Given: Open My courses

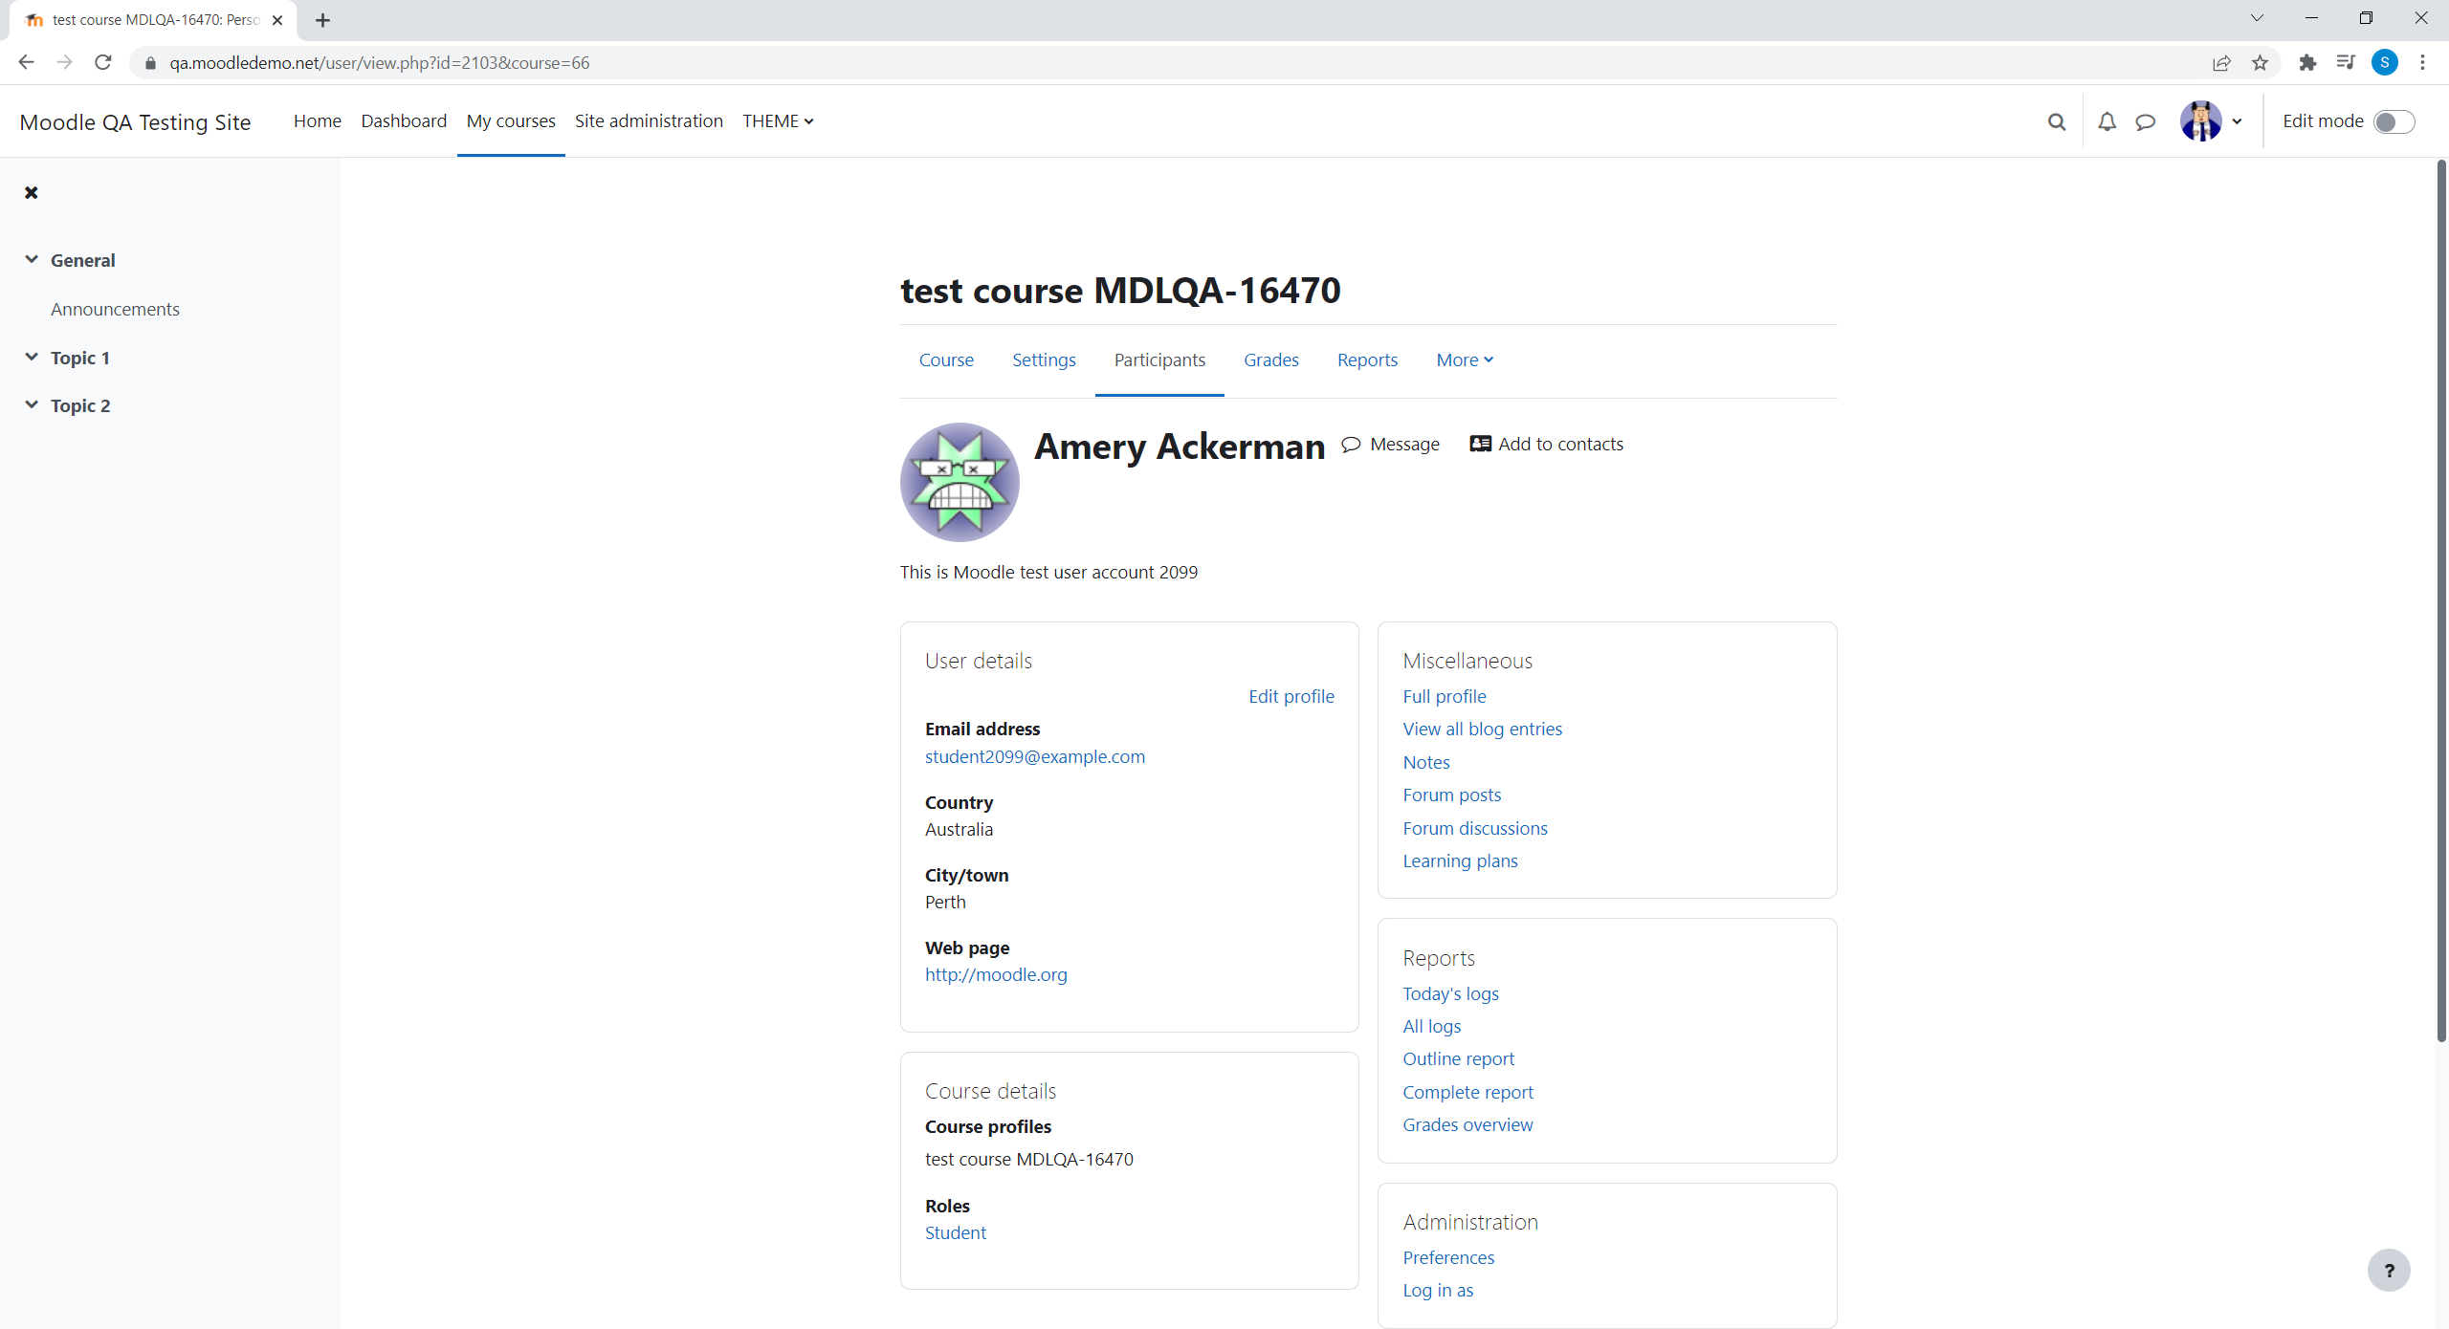Looking at the screenshot, I should pyautogui.click(x=511, y=121).
